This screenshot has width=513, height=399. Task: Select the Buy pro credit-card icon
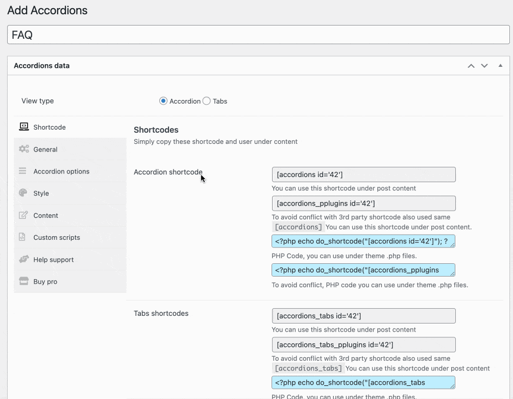coord(23,281)
